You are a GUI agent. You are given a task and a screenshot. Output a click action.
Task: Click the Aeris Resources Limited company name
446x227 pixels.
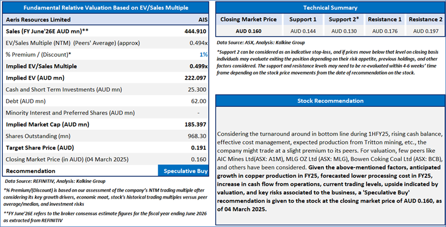[36, 19]
